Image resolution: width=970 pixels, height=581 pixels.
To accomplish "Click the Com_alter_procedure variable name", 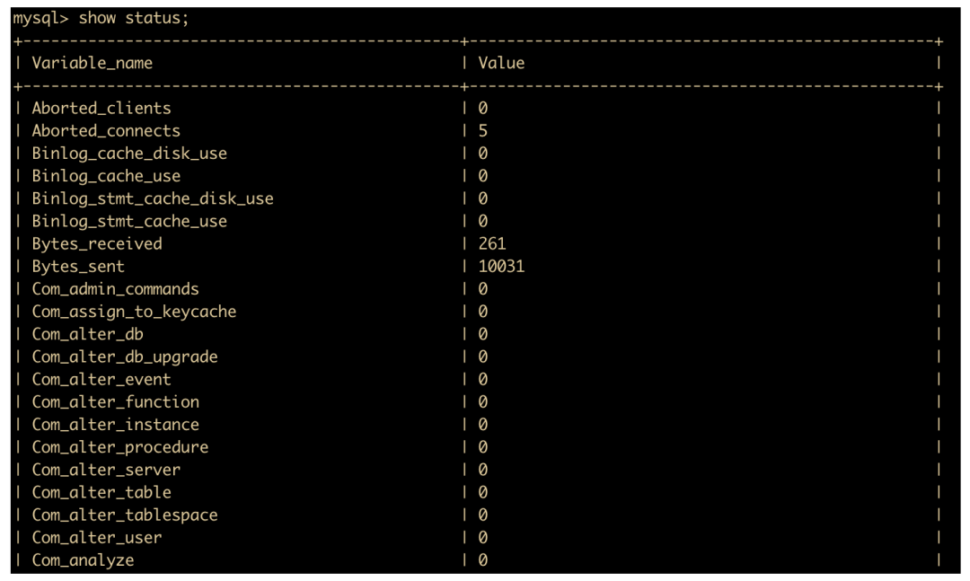I will point(119,446).
